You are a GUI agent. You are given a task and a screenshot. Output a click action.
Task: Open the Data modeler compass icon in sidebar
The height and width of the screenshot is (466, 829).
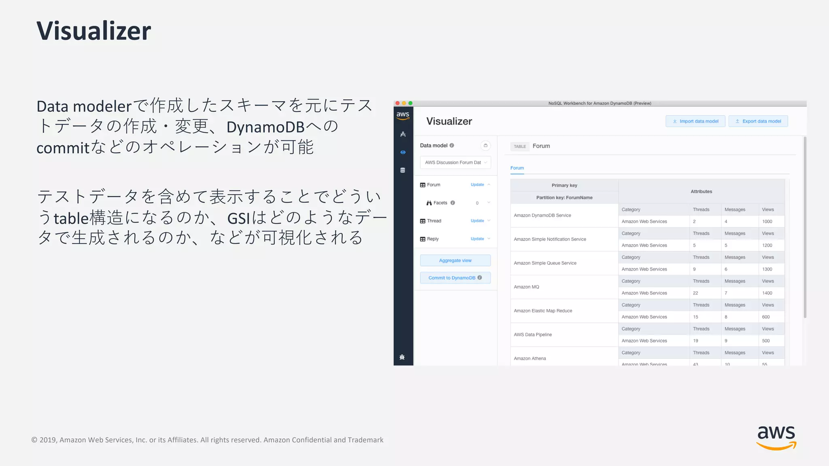[403, 134]
